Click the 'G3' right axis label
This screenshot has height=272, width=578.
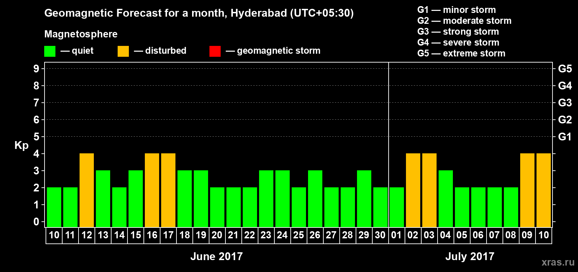coord(565,103)
